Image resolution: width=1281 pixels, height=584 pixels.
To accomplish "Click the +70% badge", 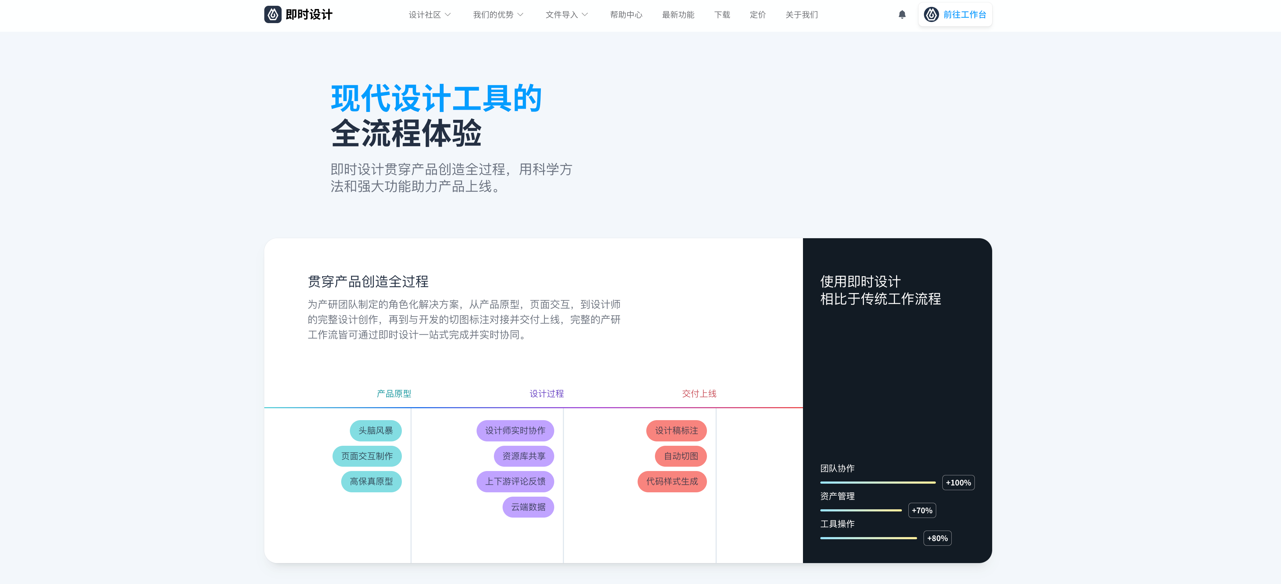I will (x=922, y=510).
